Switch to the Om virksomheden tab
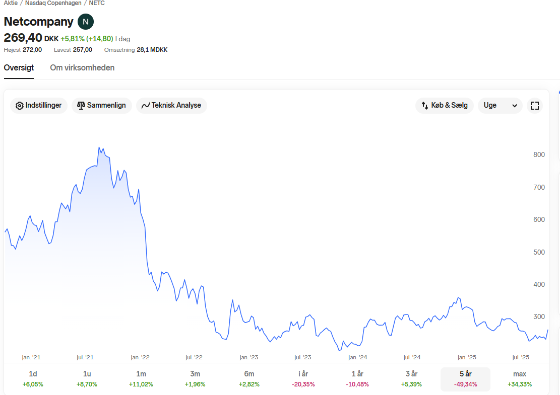 tap(82, 68)
